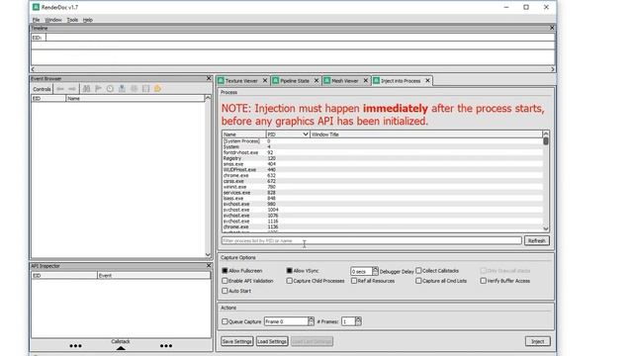Enable Capture Child Processes
Image resolution: width=633 pixels, height=356 pixels.
point(289,281)
